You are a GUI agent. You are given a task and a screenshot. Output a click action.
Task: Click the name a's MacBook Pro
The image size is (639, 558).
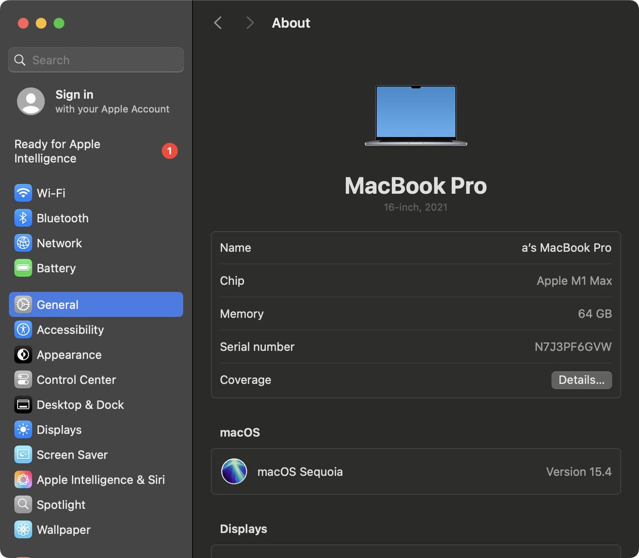[x=567, y=248]
